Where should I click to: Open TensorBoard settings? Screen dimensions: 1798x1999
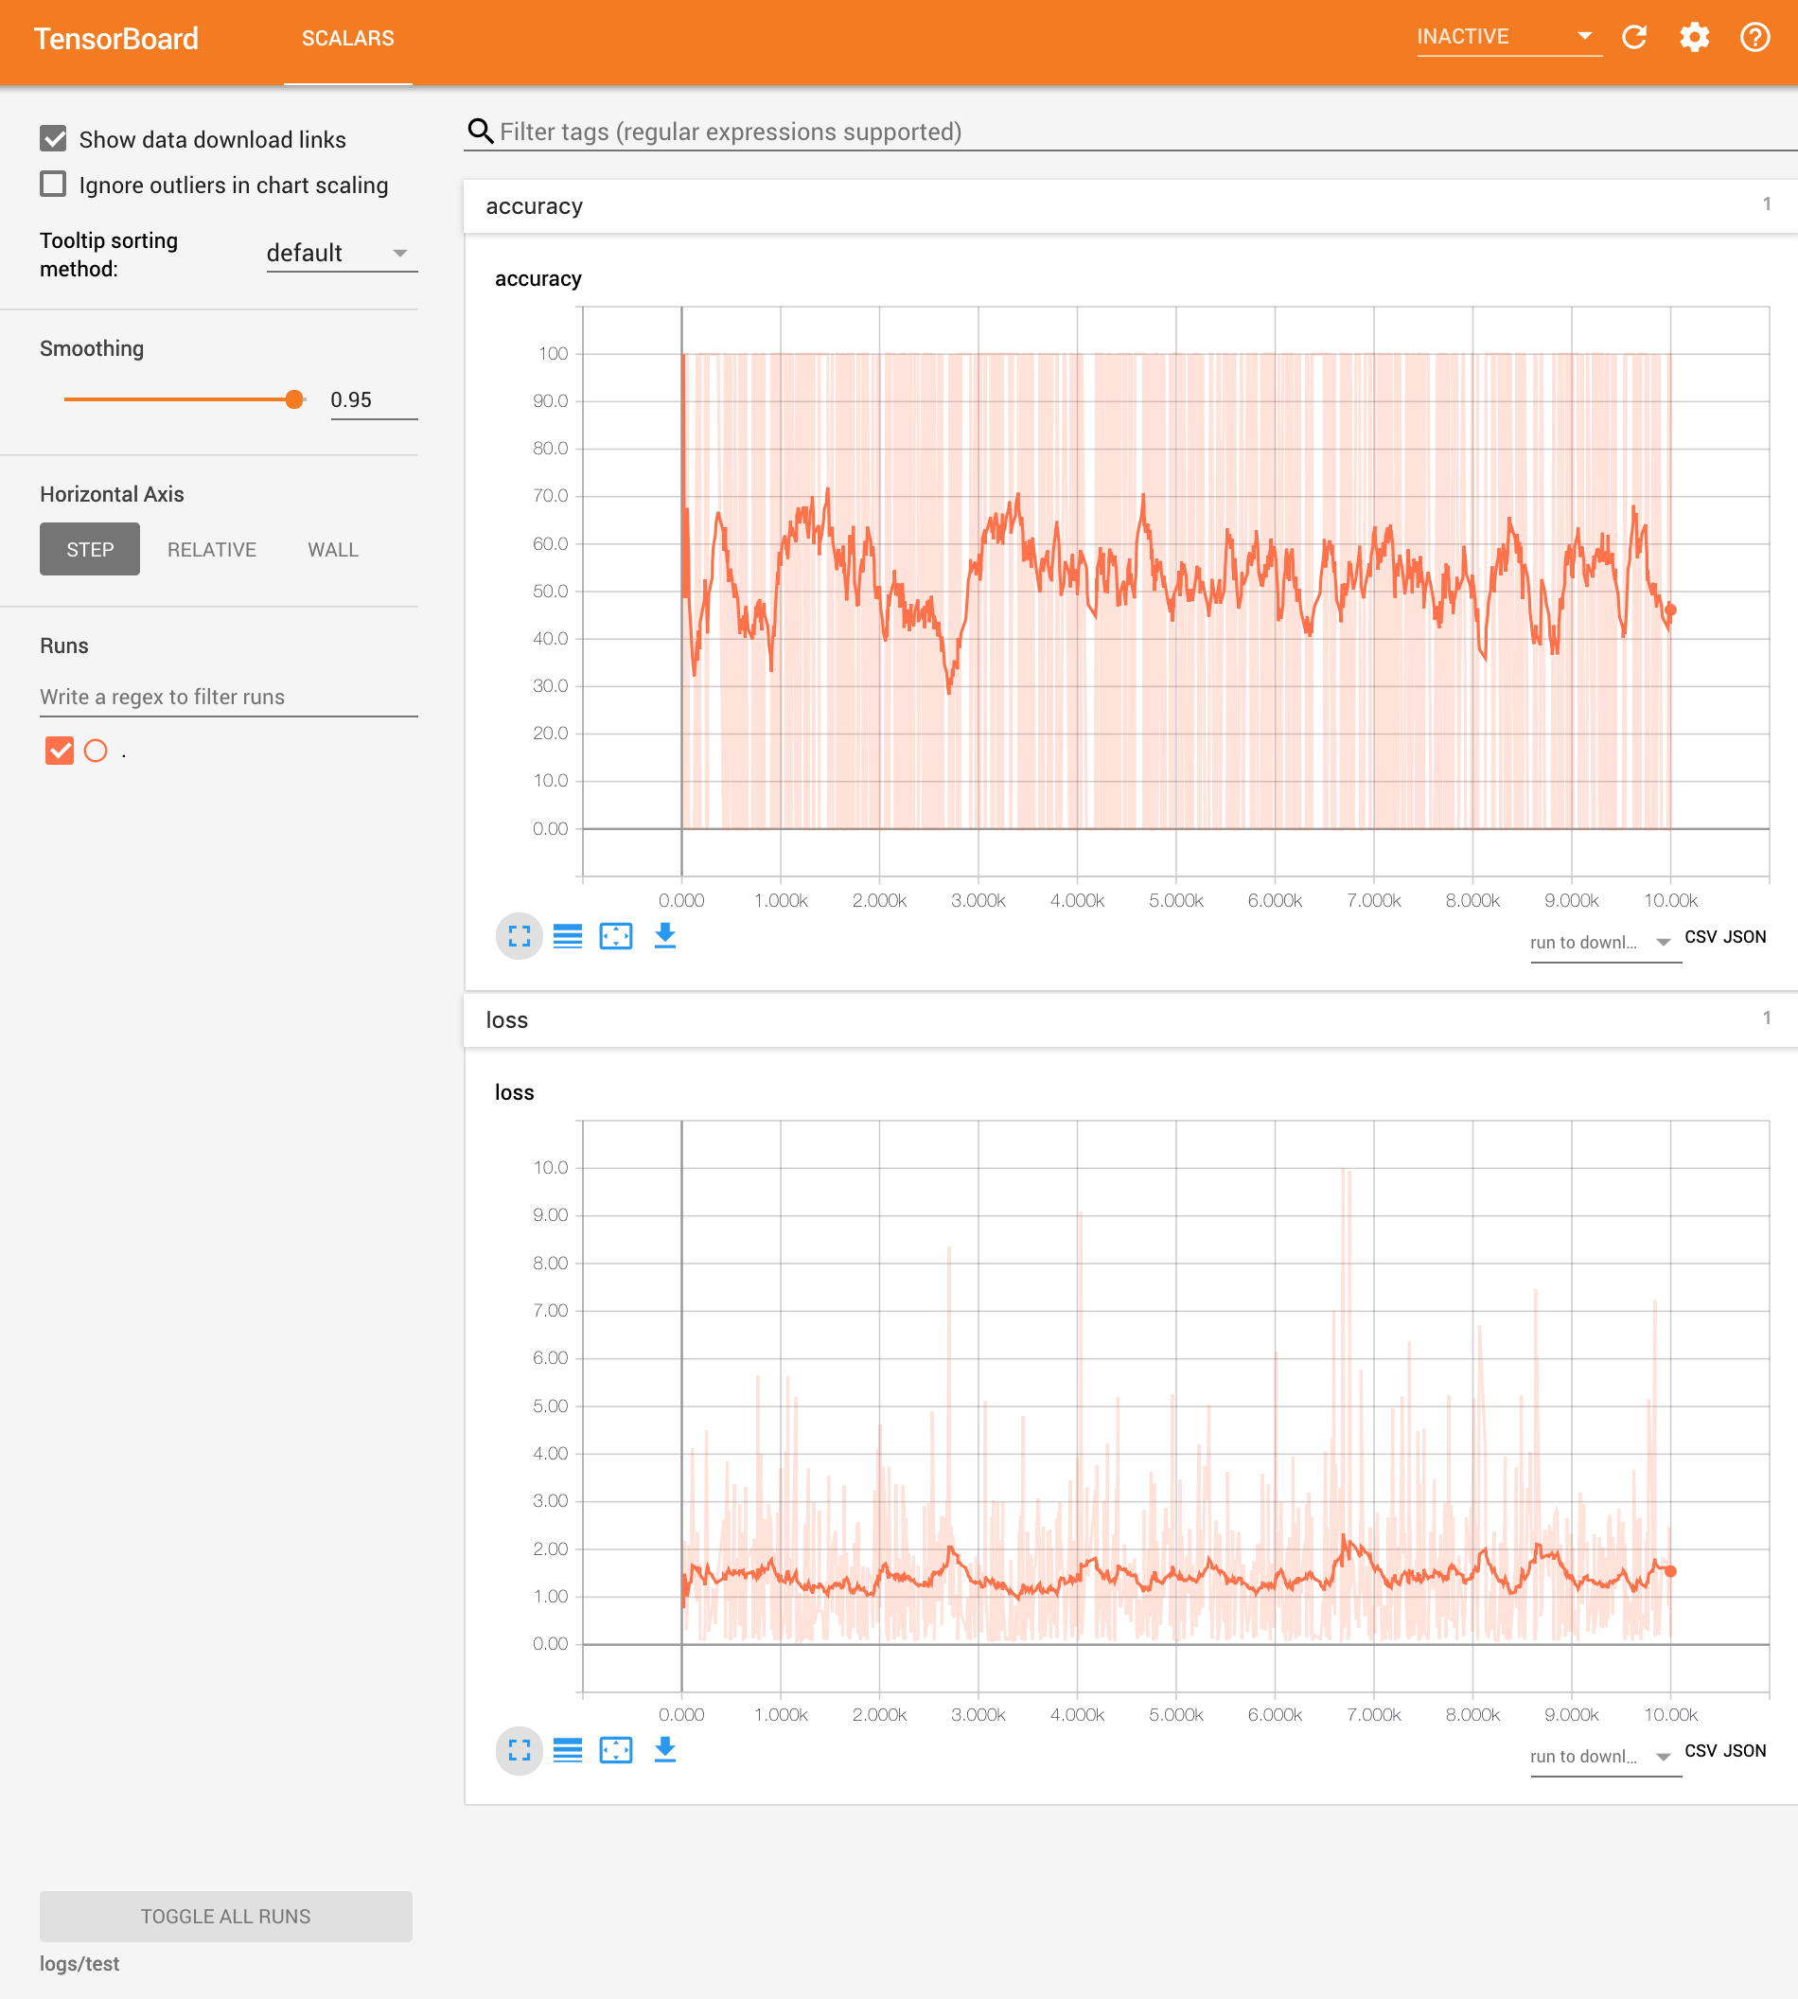[x=1695, y=38]
